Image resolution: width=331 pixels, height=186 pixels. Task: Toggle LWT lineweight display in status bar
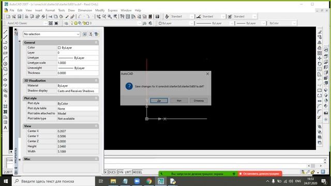pos(128,172)
